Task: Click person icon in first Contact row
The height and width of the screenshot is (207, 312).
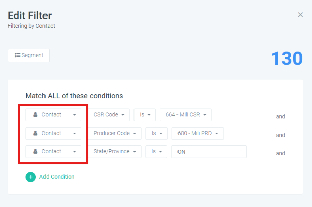Action: 35,114
